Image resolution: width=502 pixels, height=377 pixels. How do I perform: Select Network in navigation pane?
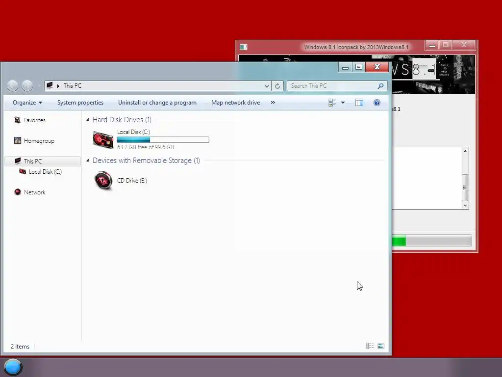[35, 192]
